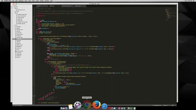The image size is (196, 110).
Task: Open custom-header.php in sidebar
Action: click(x=22, y=16)
